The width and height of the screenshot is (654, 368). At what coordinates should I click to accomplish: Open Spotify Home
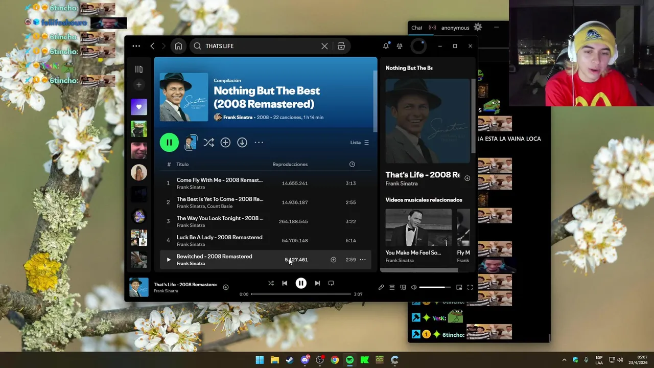pyautogui.click(x=178, y=46)
